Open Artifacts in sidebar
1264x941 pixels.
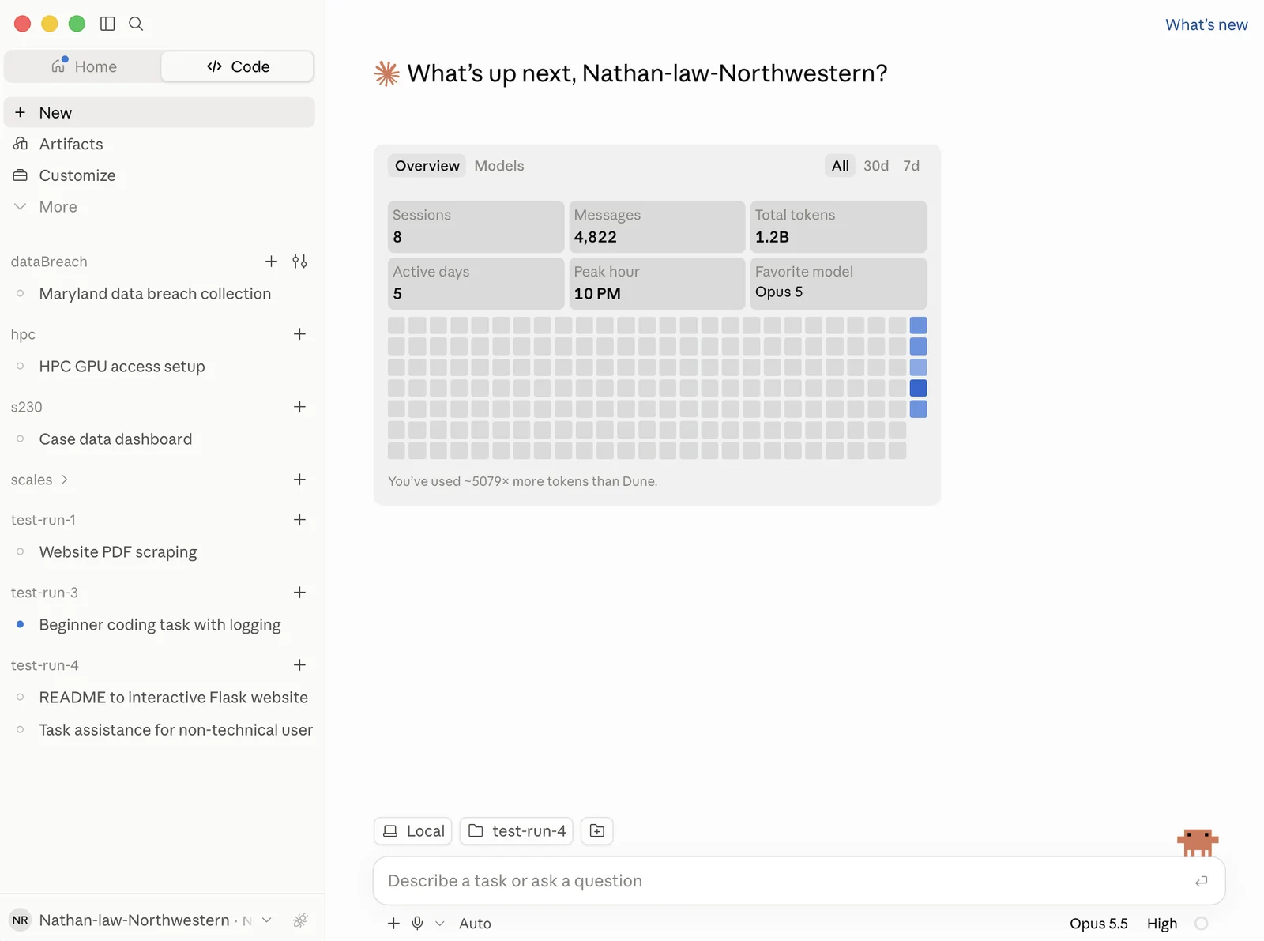click(x=160, y=144)
